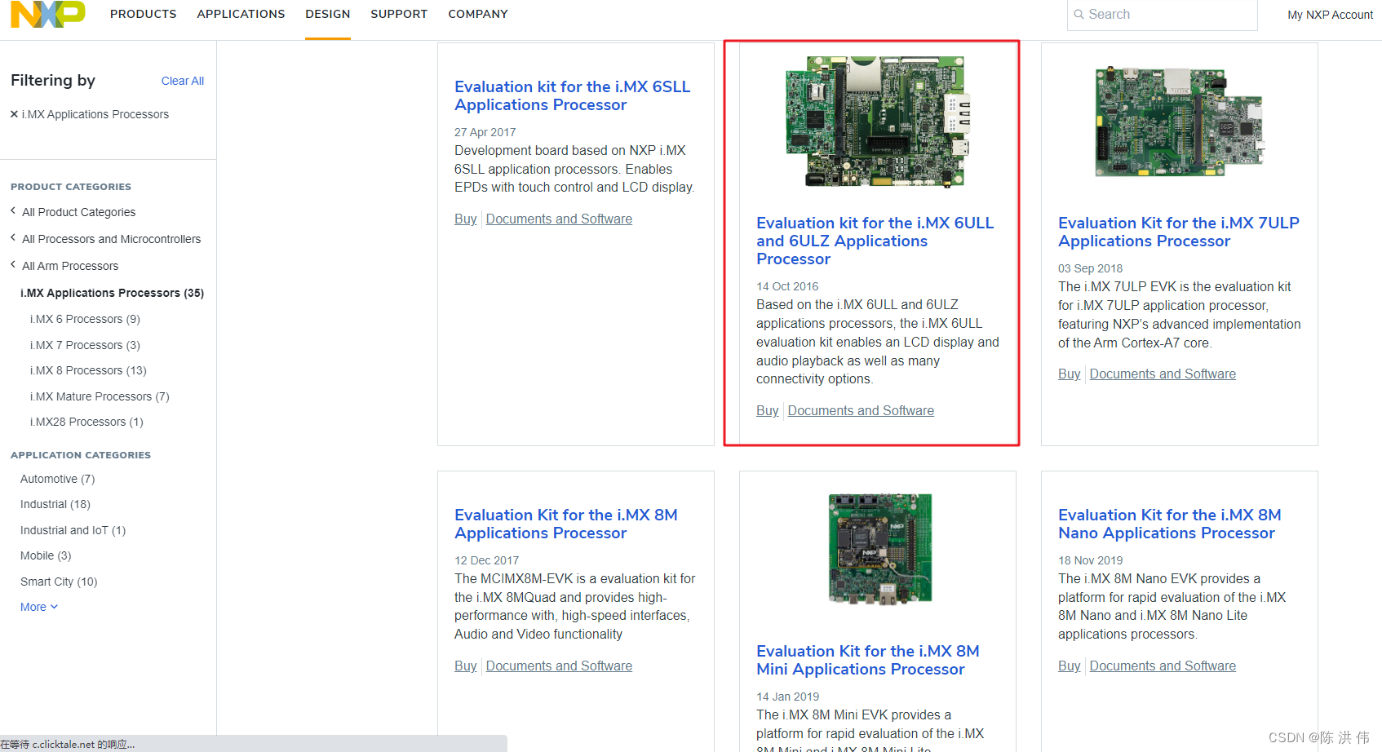Open Documents and Software for i.MX 7ULP kit
1382x752 pixels.
click(x=1163, y=374)
